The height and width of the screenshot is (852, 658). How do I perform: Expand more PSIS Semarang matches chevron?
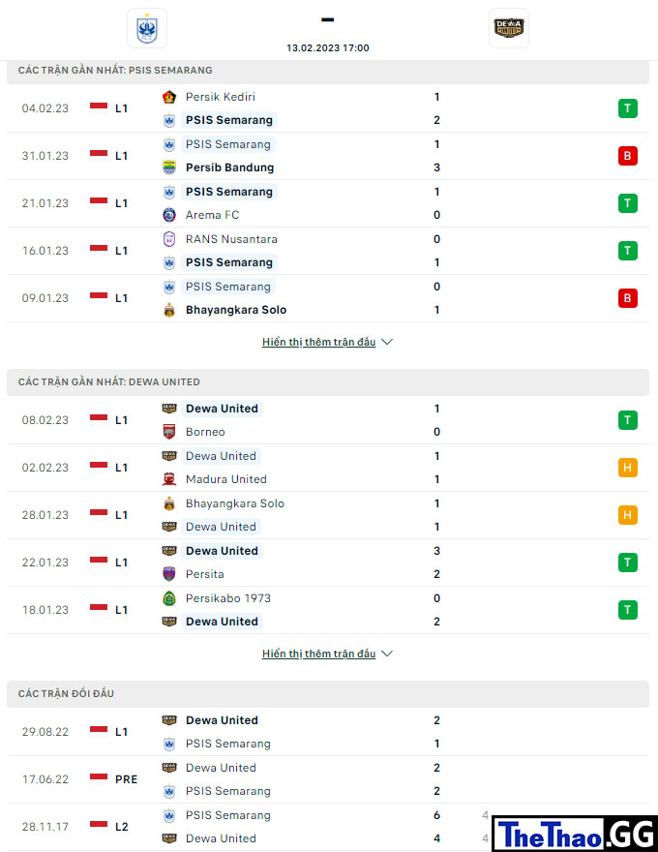[x=387, y=343]
